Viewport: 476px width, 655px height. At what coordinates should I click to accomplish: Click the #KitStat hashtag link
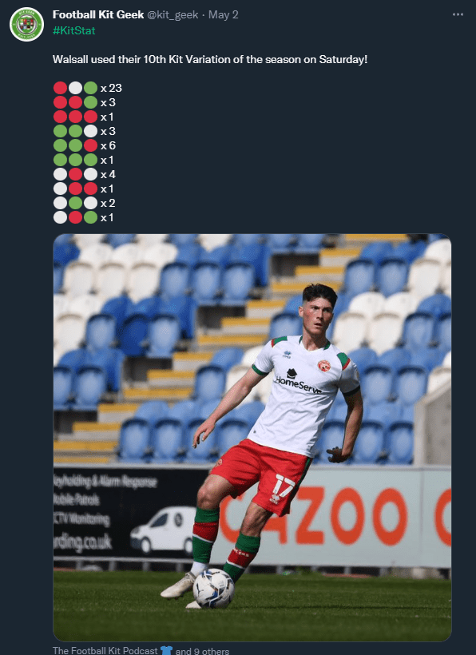pos(74,30)
